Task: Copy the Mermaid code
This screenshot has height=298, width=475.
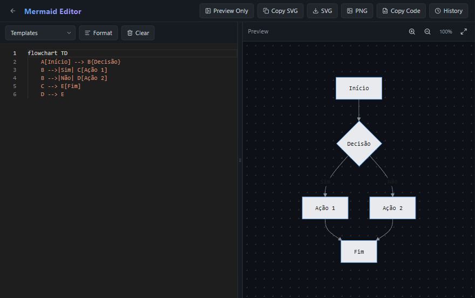Action: click(401, 11)
